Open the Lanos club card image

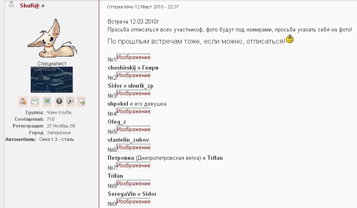[x=52, y=80]
